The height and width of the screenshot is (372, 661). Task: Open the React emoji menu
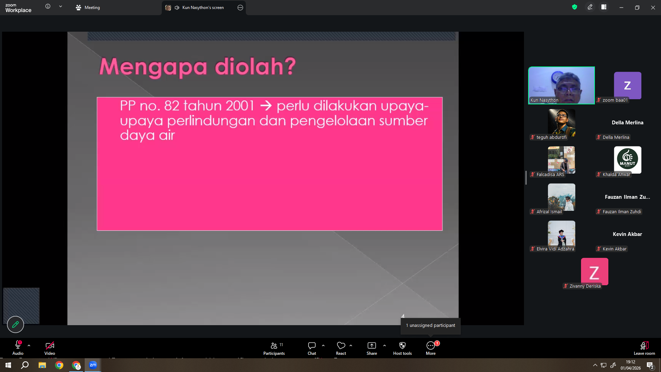click(x=341, y=348)
